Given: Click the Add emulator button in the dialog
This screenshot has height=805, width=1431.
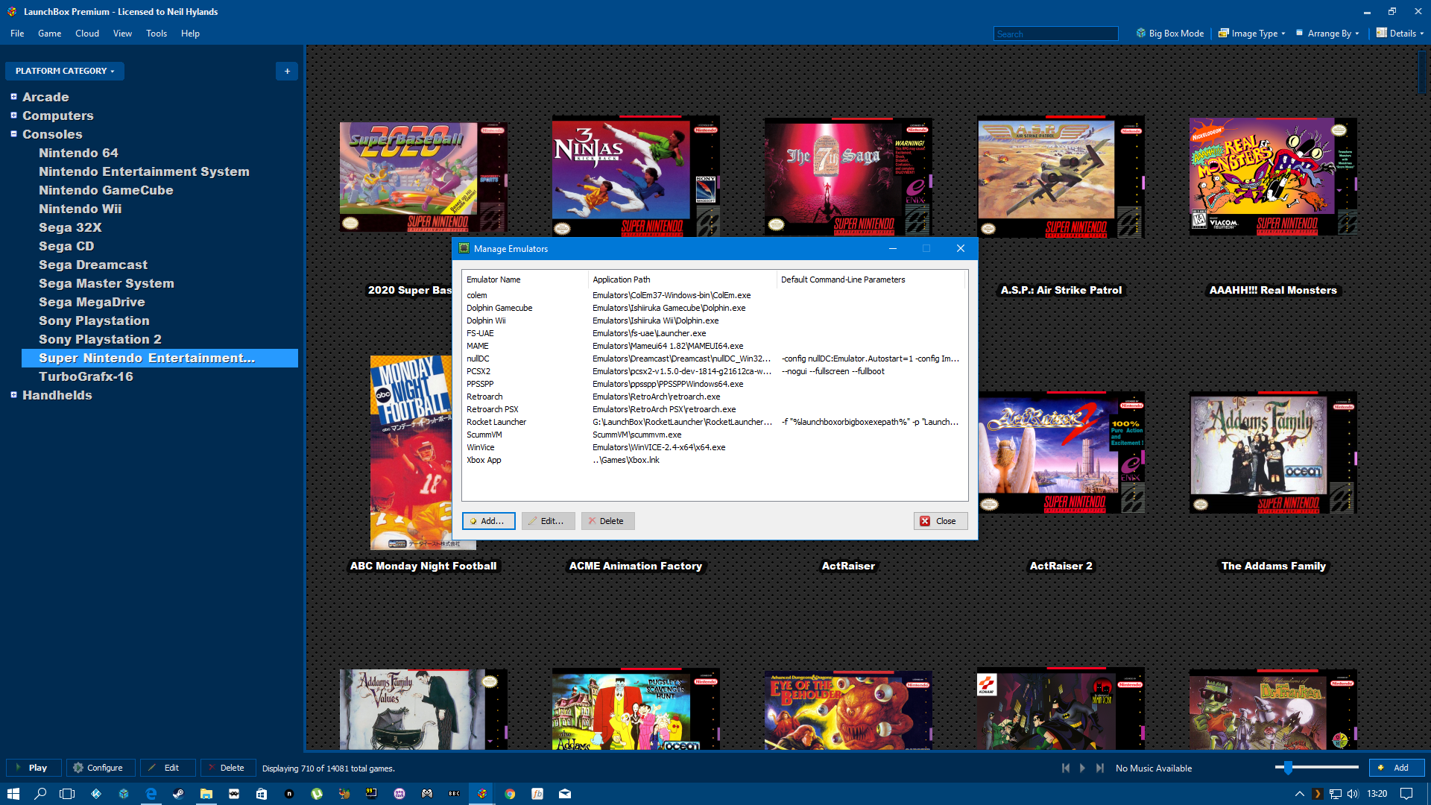Looking at the screenshot, I should (x=488, y=521).
